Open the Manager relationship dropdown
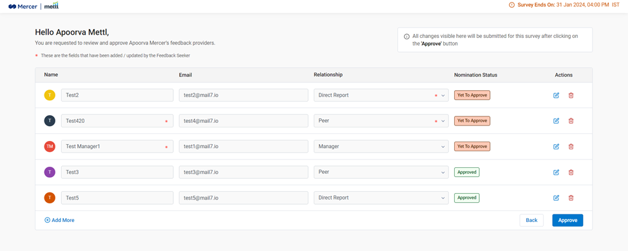 [381, 147]
